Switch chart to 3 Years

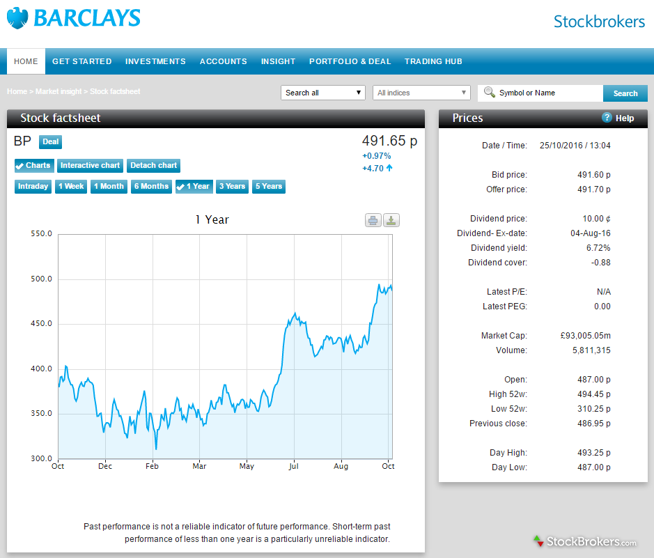pyautogui.click(x=233, y=187)
